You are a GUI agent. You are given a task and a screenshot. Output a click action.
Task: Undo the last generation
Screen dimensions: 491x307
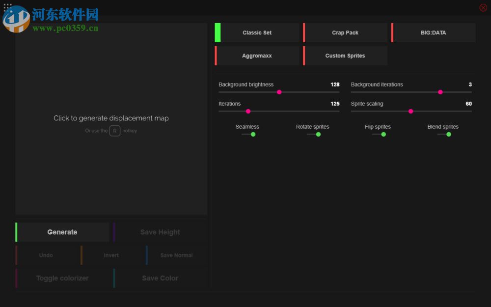[46, 255]
